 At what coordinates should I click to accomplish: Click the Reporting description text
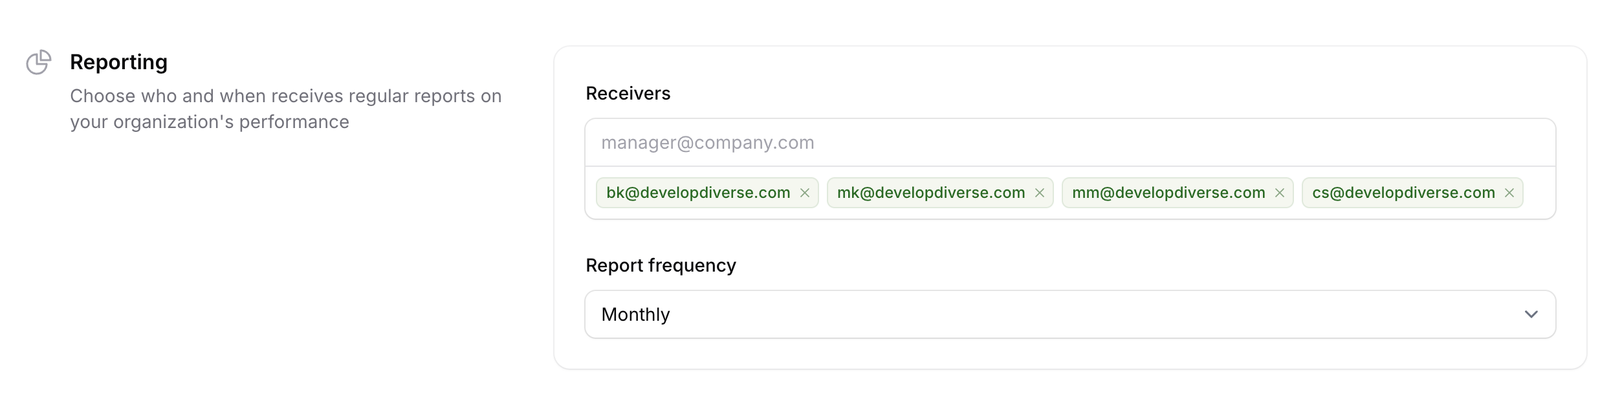[285, 109]
